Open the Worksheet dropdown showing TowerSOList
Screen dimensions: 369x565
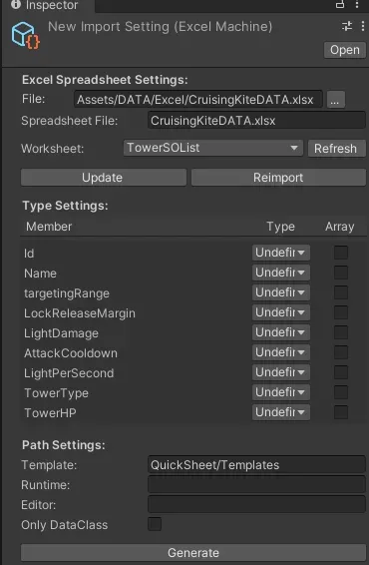tap(212, 148)
